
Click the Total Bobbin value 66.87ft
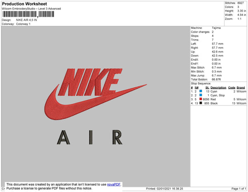(216, 79)
